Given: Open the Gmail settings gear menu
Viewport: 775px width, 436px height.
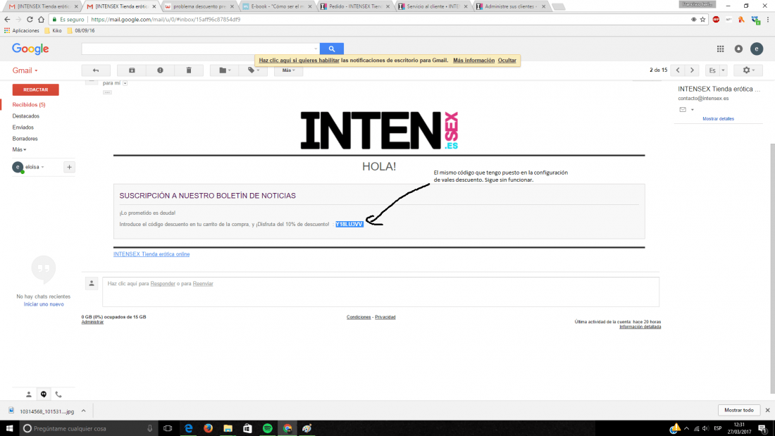Looking at the screenshot, I should pyautogui.click(x=748, y=70).
